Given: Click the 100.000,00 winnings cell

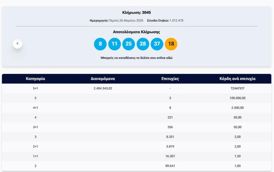Looking at the screenshot, I should [238, 98].
